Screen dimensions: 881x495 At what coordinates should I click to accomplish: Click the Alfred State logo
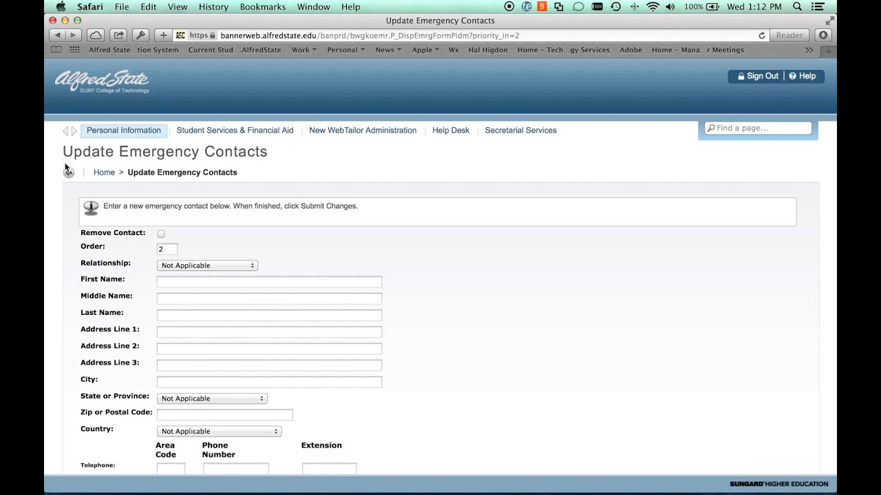102,81
